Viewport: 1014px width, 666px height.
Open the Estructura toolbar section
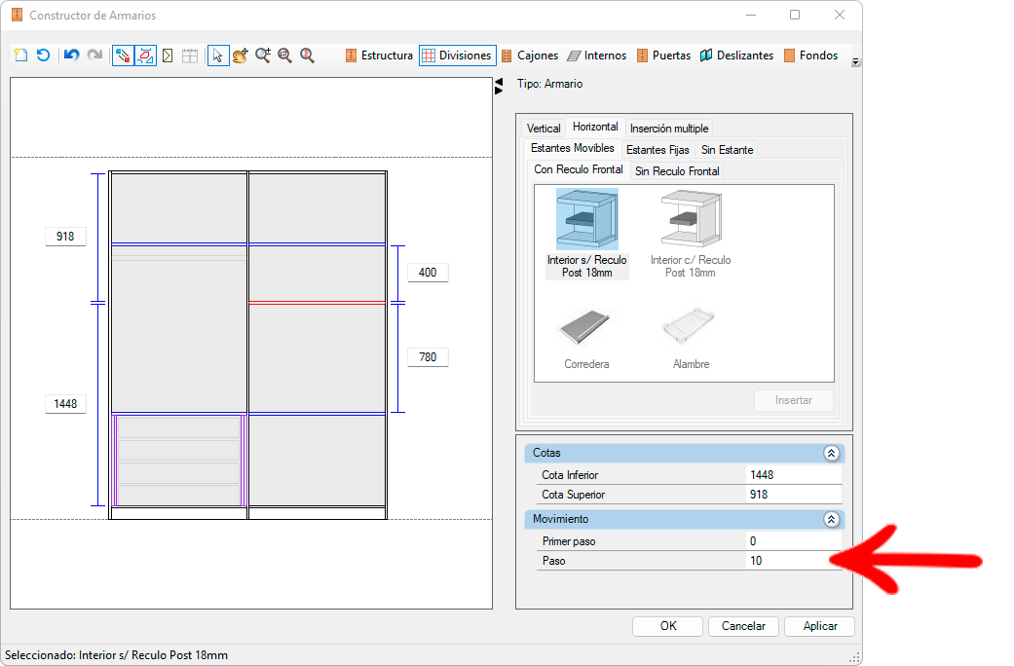pyautogui.click(x=379, y=55)
